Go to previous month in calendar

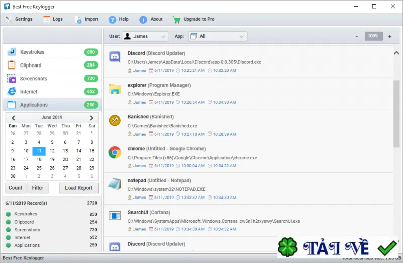(x=13, y=118)
